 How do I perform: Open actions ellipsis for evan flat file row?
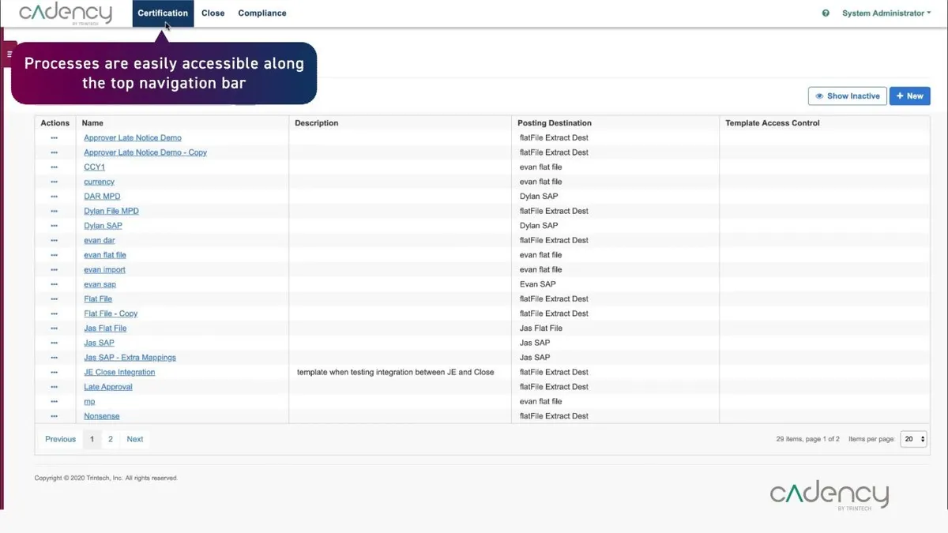(x=55, y=255)
